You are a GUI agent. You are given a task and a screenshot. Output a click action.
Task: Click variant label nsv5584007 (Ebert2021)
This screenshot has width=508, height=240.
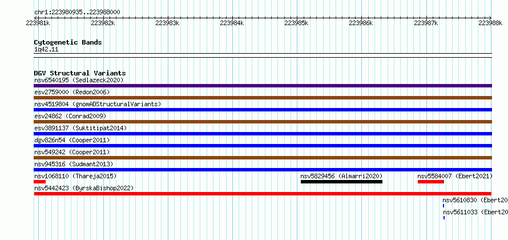(x=455, y=176)
